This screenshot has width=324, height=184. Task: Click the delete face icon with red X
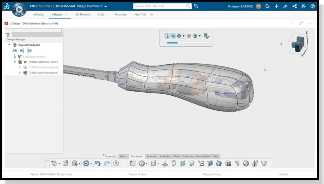(228, 163)
